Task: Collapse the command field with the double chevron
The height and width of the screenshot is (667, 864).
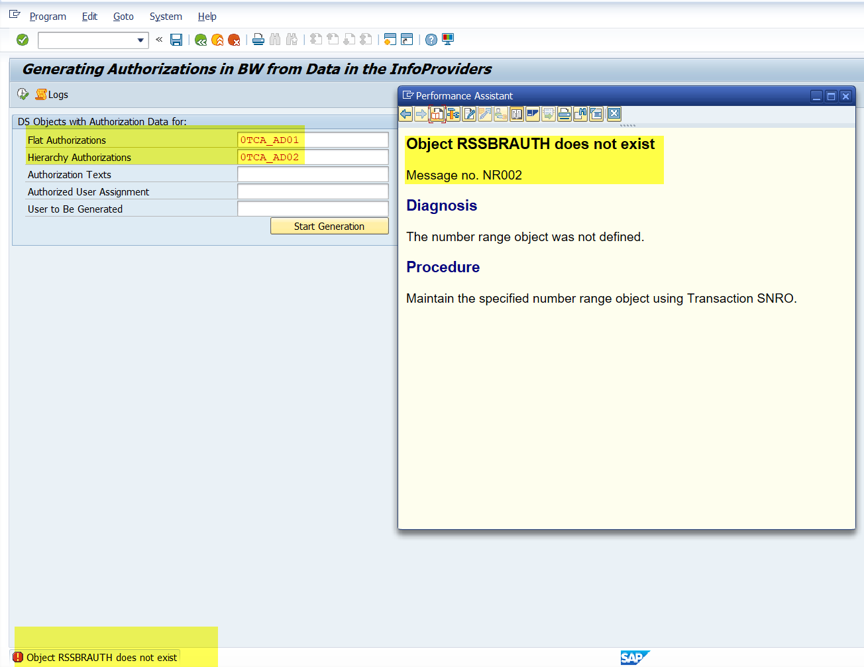Action: 159,40
